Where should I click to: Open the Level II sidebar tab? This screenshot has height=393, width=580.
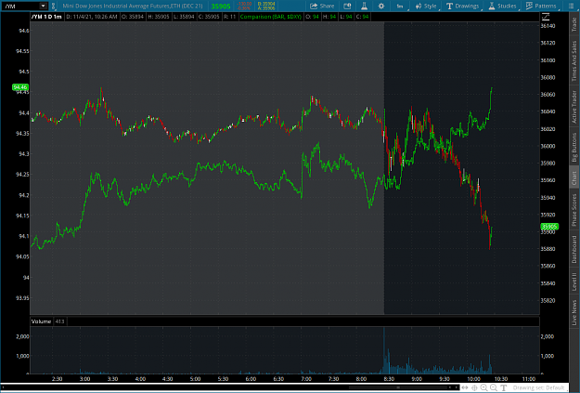(574, 282)
